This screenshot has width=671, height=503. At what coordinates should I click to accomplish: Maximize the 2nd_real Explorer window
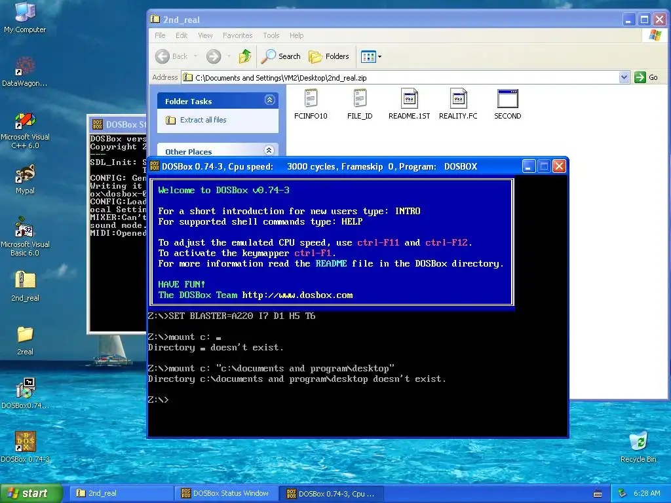644,19
